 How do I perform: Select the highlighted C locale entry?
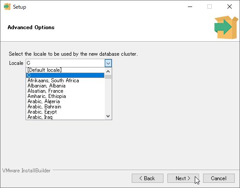coord(65,75)
